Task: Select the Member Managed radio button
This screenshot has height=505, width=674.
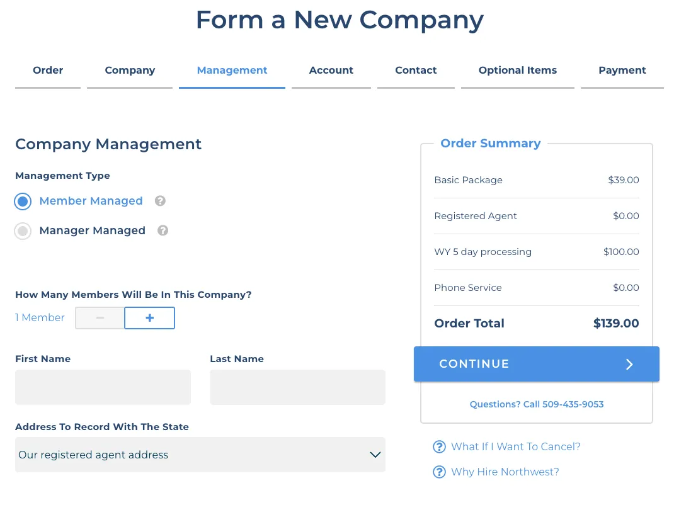Action: click(23, 201)
